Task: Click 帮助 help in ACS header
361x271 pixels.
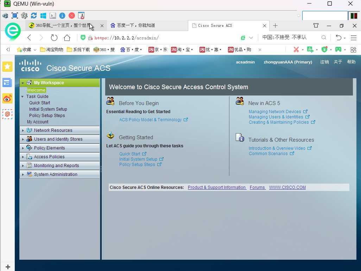Action: point(351,62)
